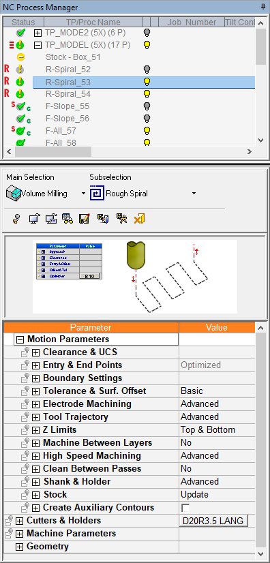270x563 pixels.
Task: Open the Main Selection dropdown arrow
Action: point(83,194)
